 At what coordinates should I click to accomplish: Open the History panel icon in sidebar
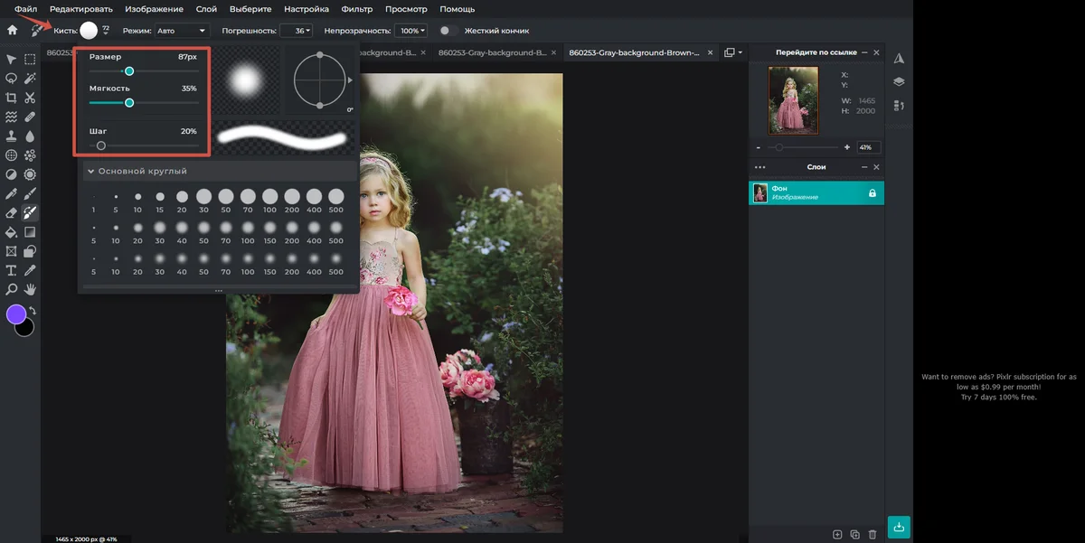coord(899,106)
